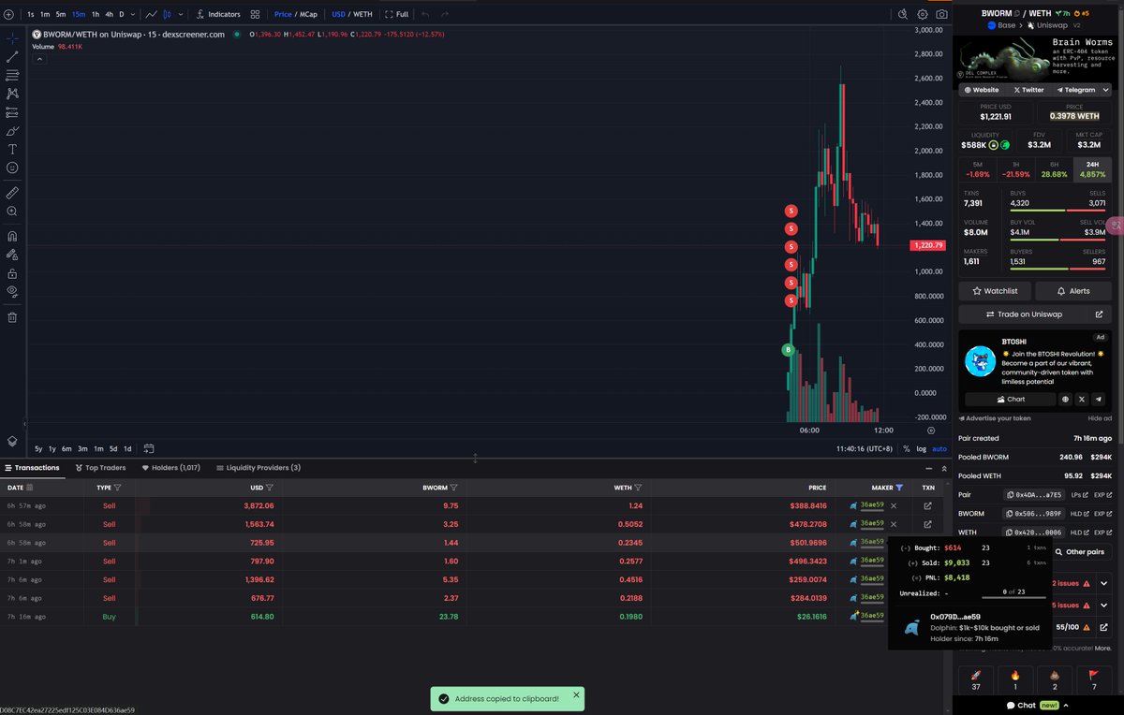Open the timeframe dropdown arrow after D
1124x715 pixels.
[x=133, y=14]
